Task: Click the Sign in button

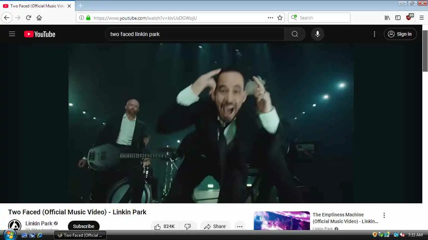Action: click(x=400, y=34)
